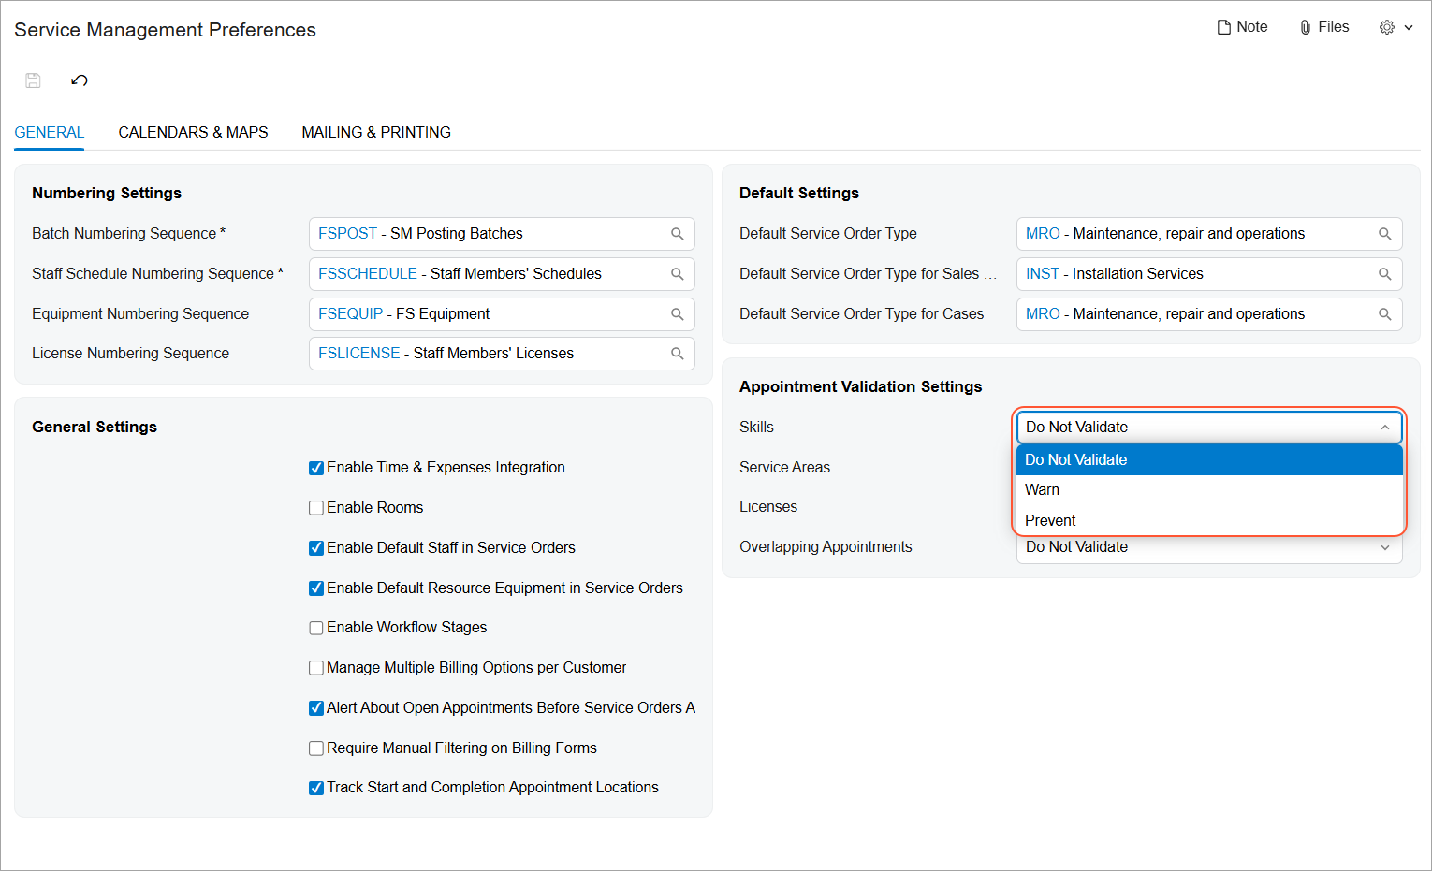The image size is (1432, 871).
Task: Switch to Calendars & Maps tab
Action: pos(193,132)
